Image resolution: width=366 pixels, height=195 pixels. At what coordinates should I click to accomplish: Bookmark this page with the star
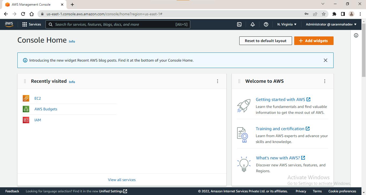click(324, 14)
